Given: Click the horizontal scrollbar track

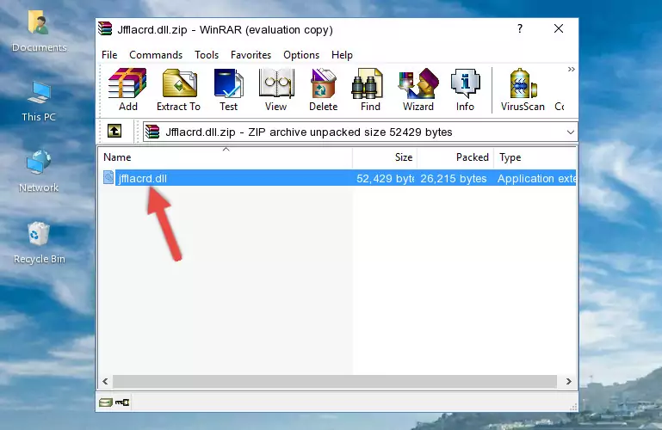Looking at the screenshot, I should click(x=335, y=382).
